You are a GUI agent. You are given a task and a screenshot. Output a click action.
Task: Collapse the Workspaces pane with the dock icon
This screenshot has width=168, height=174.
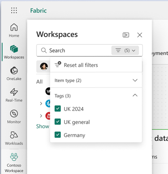click(x=126, y=35)
